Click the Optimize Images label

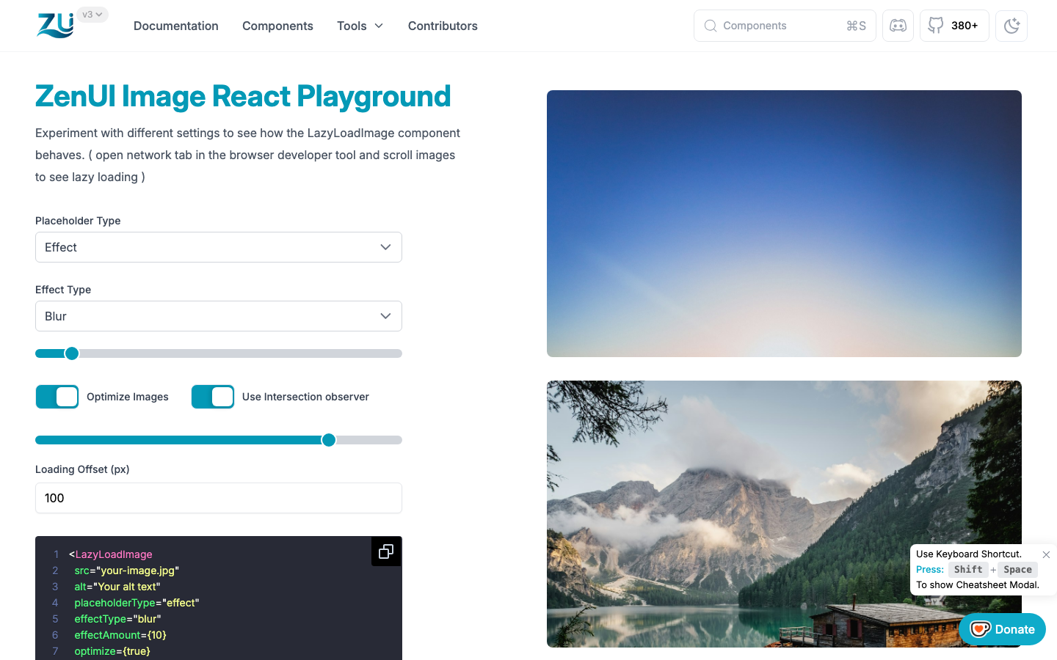point(128,397)
